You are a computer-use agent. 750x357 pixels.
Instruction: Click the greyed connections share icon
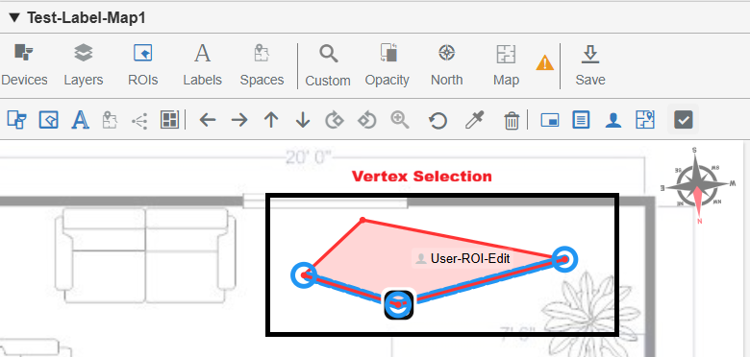(x=139, y=121)
